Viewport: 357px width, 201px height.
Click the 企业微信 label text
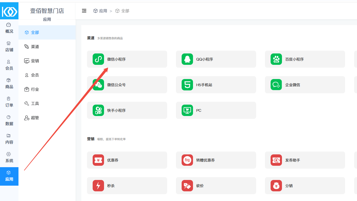292,85
